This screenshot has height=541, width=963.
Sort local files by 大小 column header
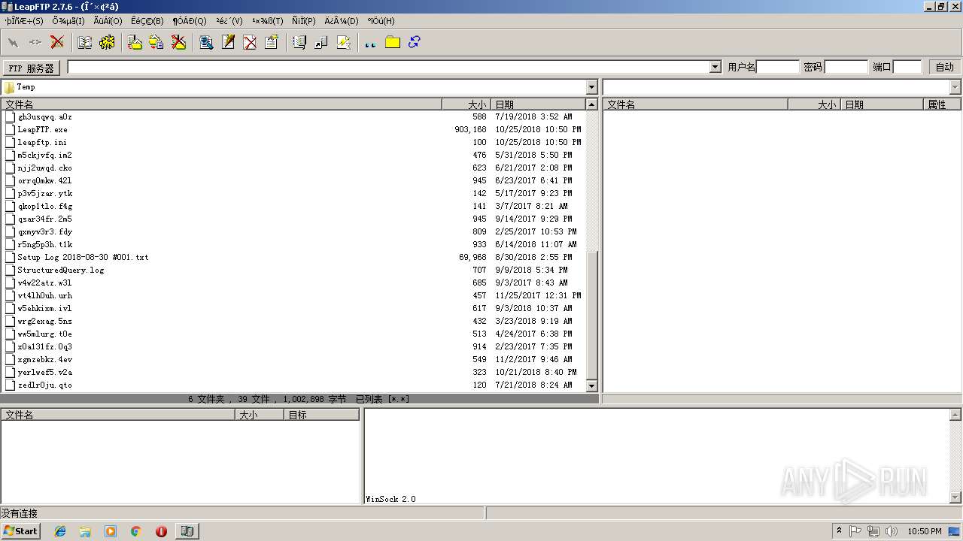pyautogui.click(x=466, y=104)
